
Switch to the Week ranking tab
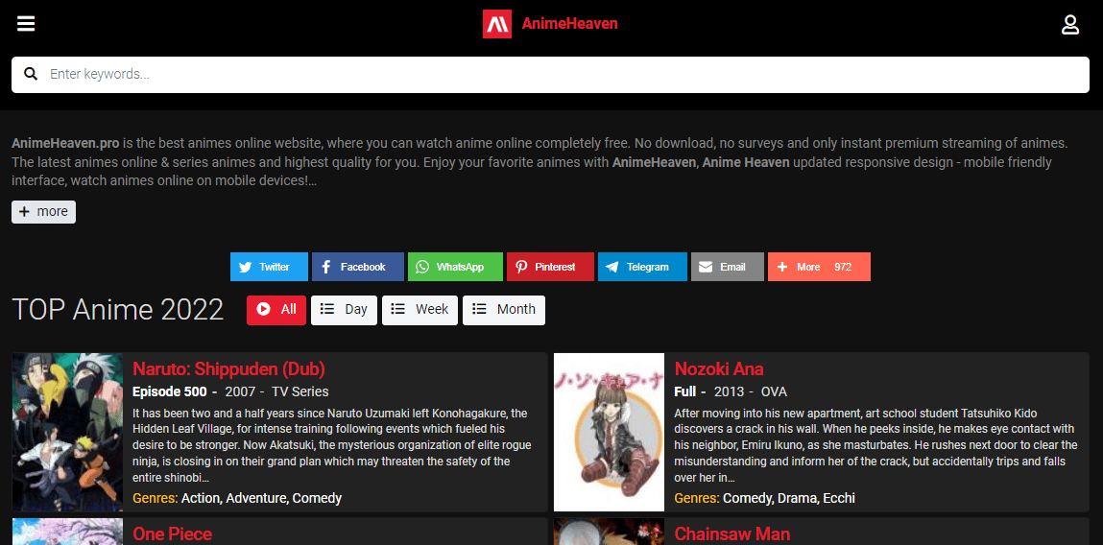click(420, 309)
